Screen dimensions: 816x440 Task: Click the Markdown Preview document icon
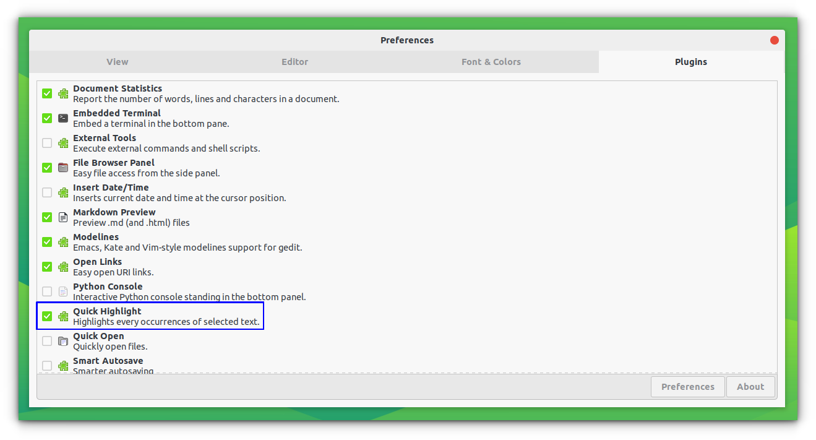(63, 217)
